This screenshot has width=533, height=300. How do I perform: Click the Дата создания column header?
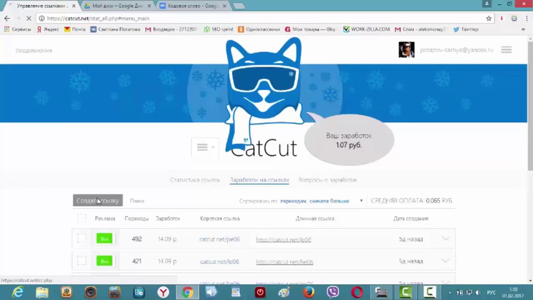pyautogui.click(x=411, y=218)
